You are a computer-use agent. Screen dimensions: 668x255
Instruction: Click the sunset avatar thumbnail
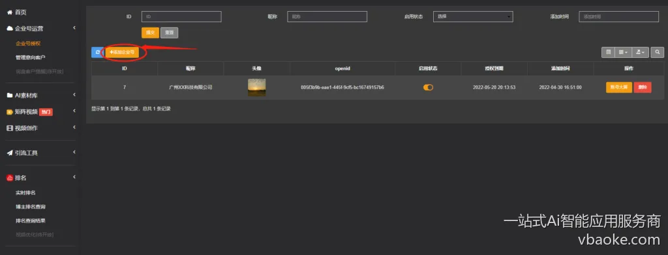point(257,88)
